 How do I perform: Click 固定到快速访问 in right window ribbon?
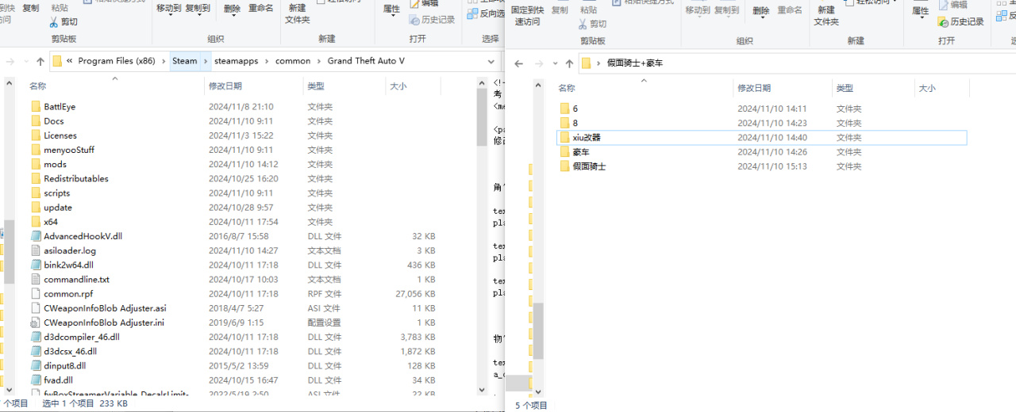(527, 16)
